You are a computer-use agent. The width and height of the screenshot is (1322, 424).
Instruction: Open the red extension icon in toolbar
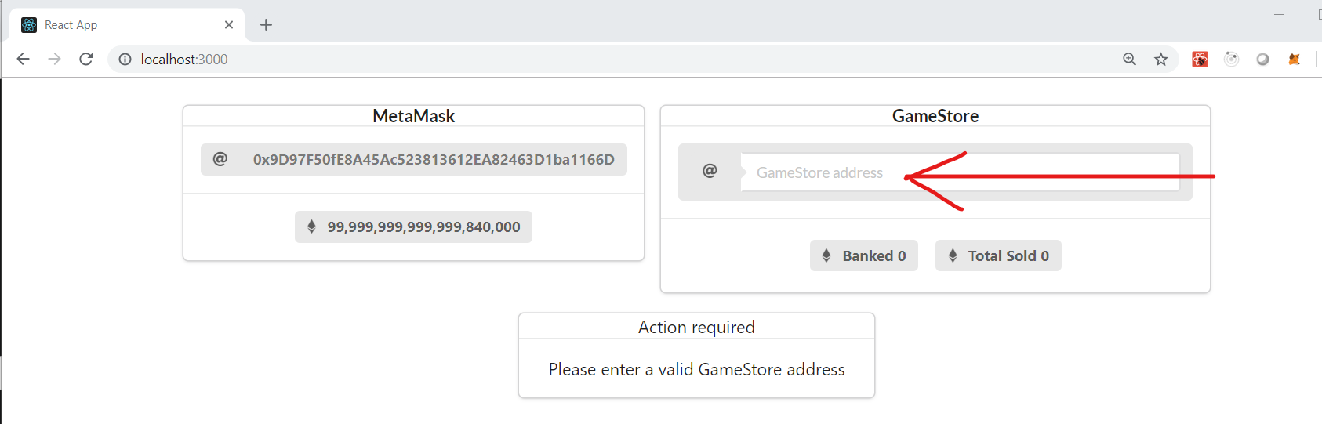pos(1200,59)
